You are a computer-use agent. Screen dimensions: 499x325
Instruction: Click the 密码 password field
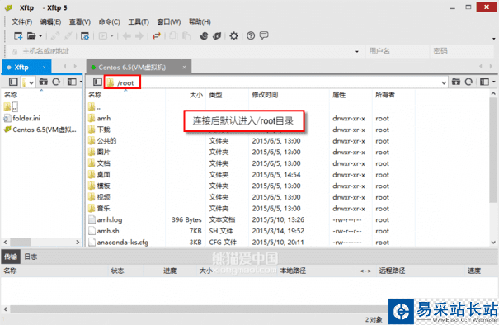461,51
